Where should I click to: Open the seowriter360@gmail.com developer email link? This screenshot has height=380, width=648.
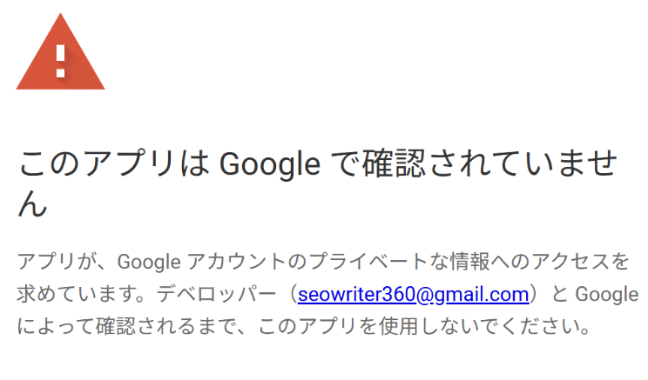point(413,295)
